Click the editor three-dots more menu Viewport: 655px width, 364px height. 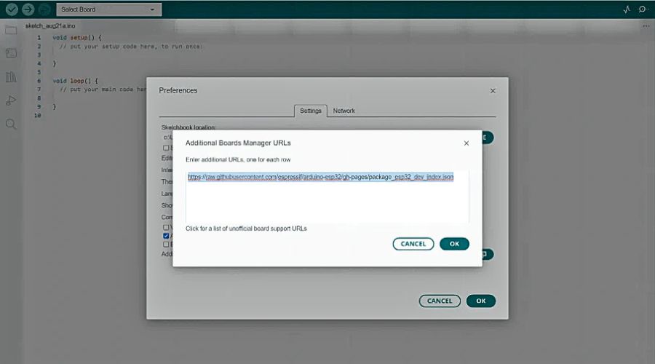click(646, 26)
